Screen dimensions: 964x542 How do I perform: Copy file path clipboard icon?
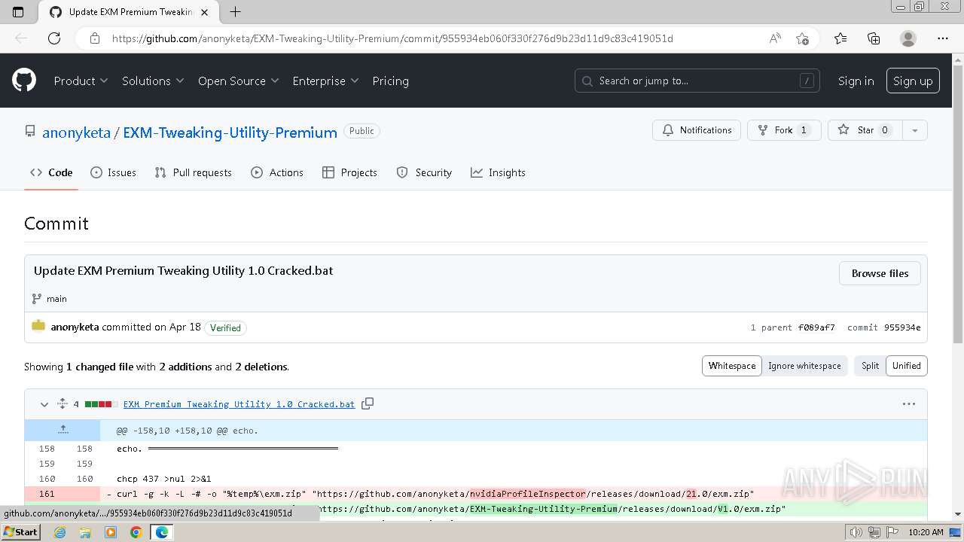[x=368, y=404]
